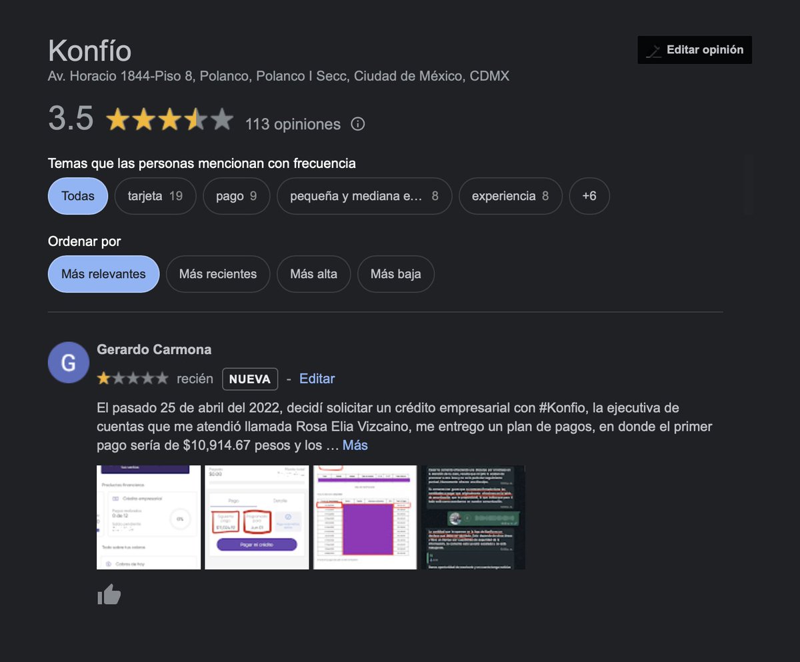Click the NUEVA badge
The width and height of the screenshot is (800, 662).
[250, 379]
